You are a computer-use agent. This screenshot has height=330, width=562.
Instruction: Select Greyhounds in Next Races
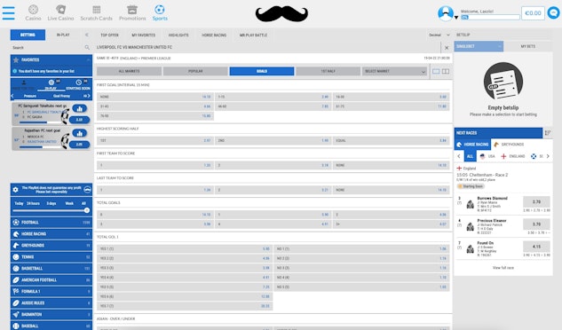pyautogui.click(x=509, y=145)
